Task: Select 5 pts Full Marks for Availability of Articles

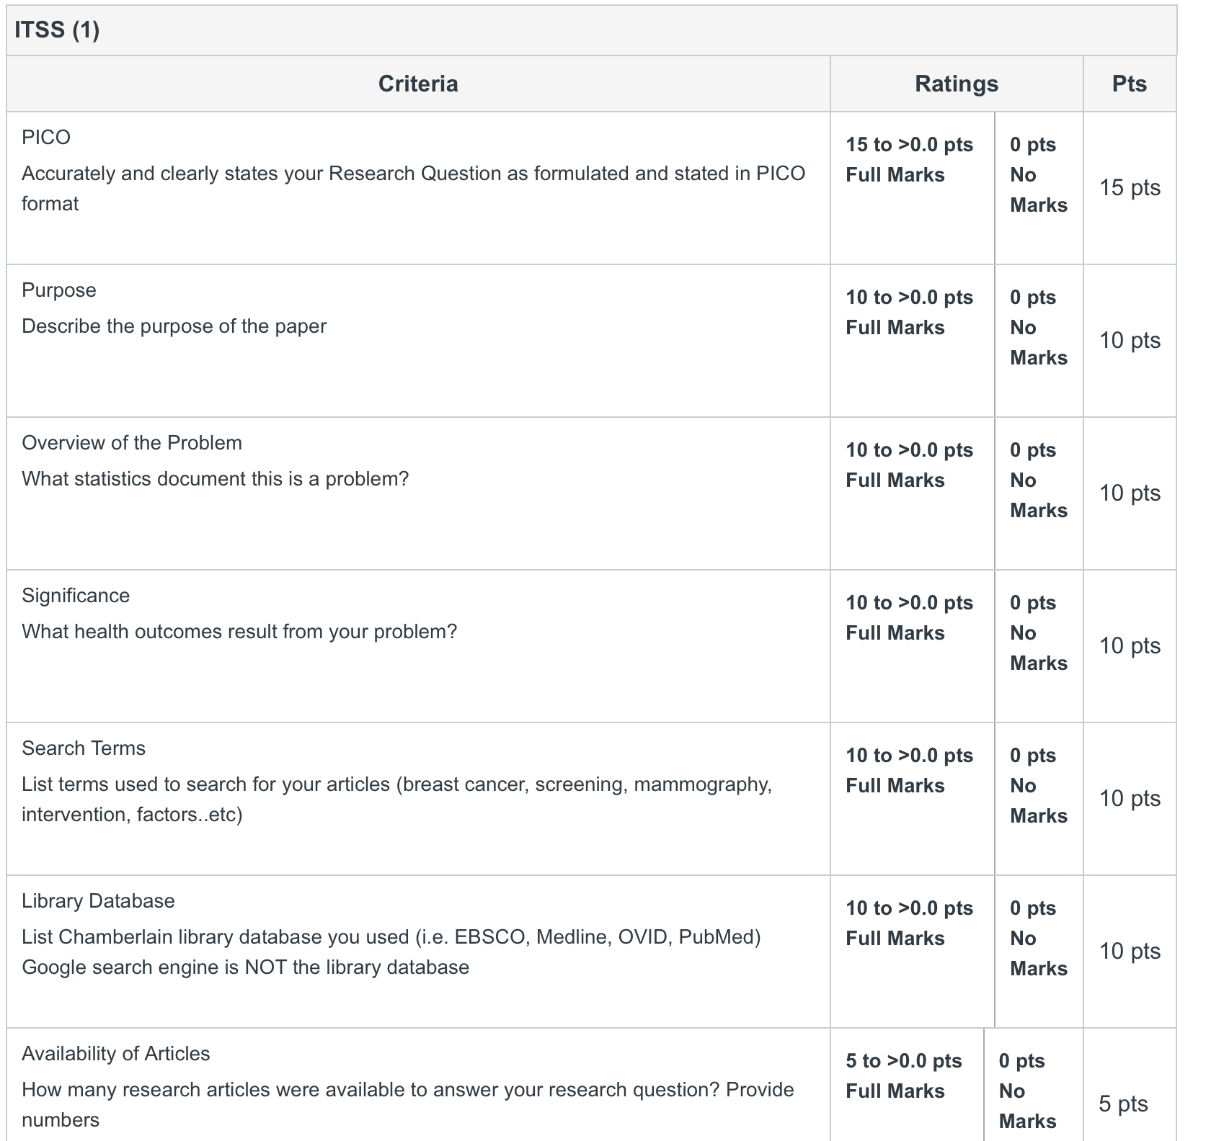Action: (x=907, y=1085)
